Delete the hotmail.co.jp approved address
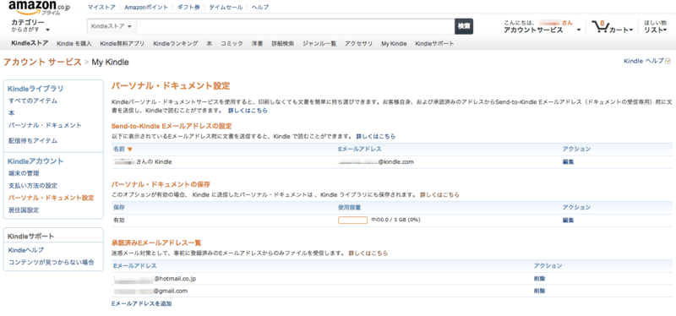 pos(539,279)
